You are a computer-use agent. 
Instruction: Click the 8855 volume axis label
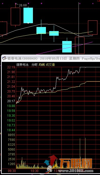point(11,135)
